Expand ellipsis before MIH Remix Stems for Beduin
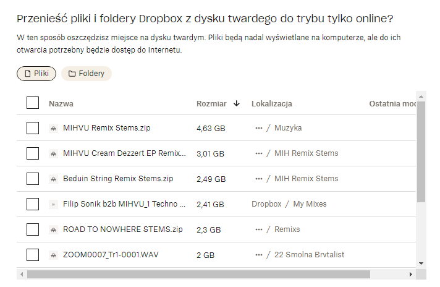440x287 pixels. [258, 179]
